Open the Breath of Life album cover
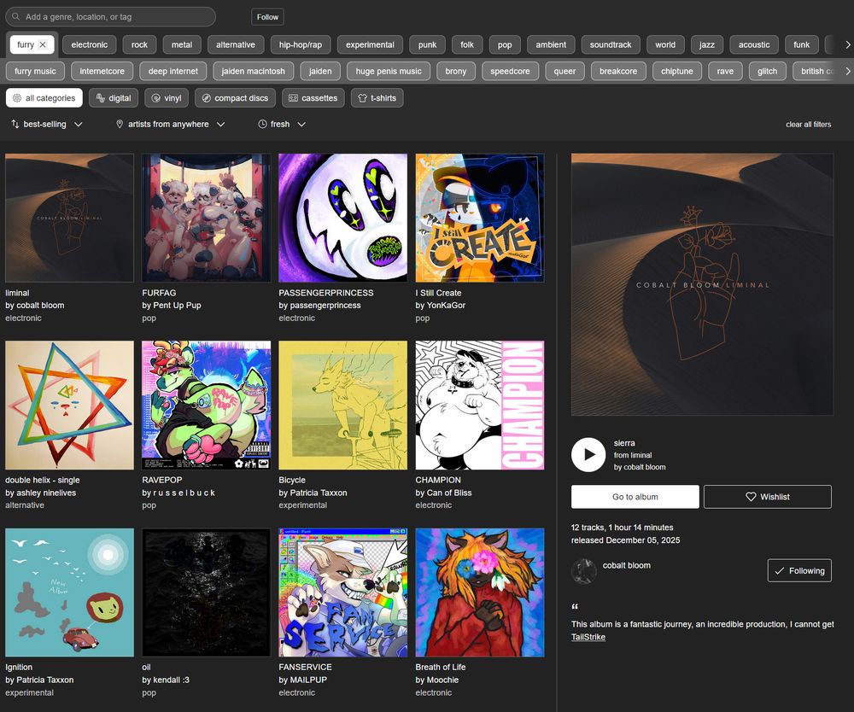Viewport: 854px width, 712px height. (x=480, y=592)
